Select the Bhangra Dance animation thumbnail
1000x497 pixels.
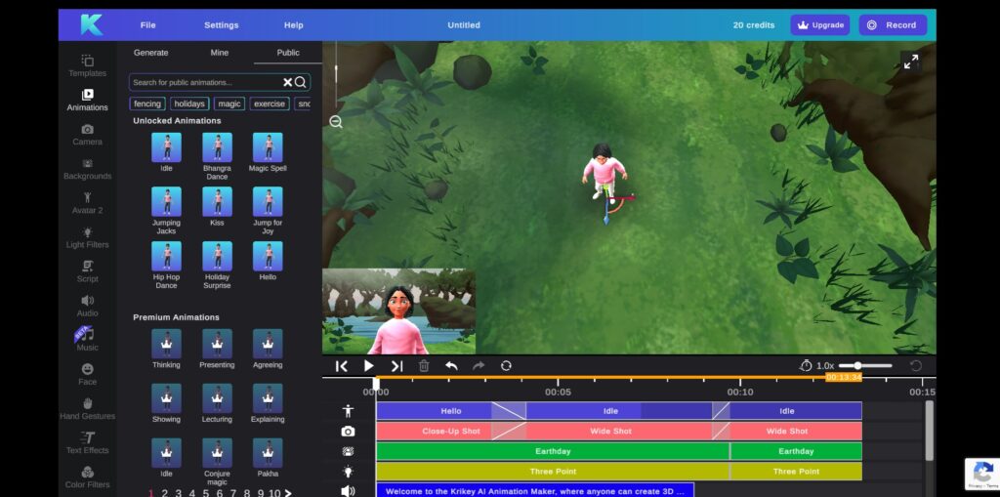[x=217, y=147]
